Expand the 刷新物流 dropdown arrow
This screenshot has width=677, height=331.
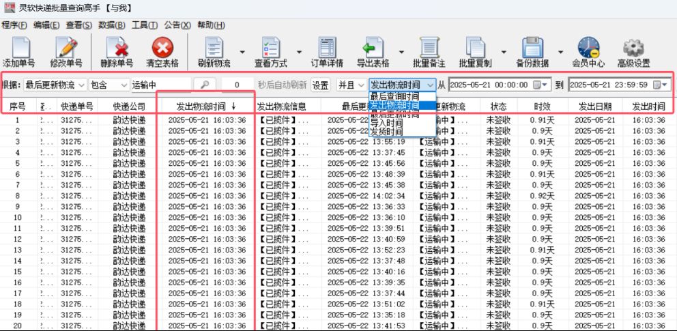point(242,53)
